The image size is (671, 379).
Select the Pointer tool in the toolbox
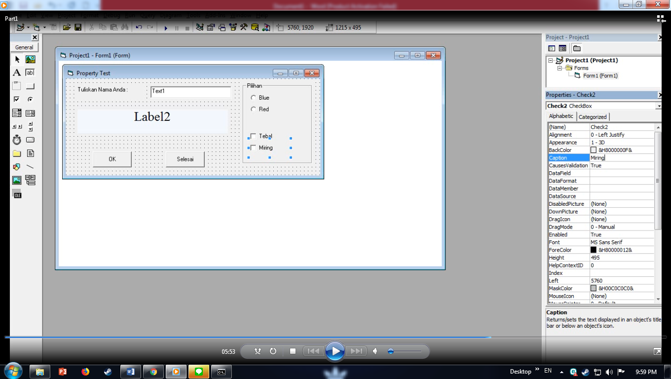[x=17, y=59]
